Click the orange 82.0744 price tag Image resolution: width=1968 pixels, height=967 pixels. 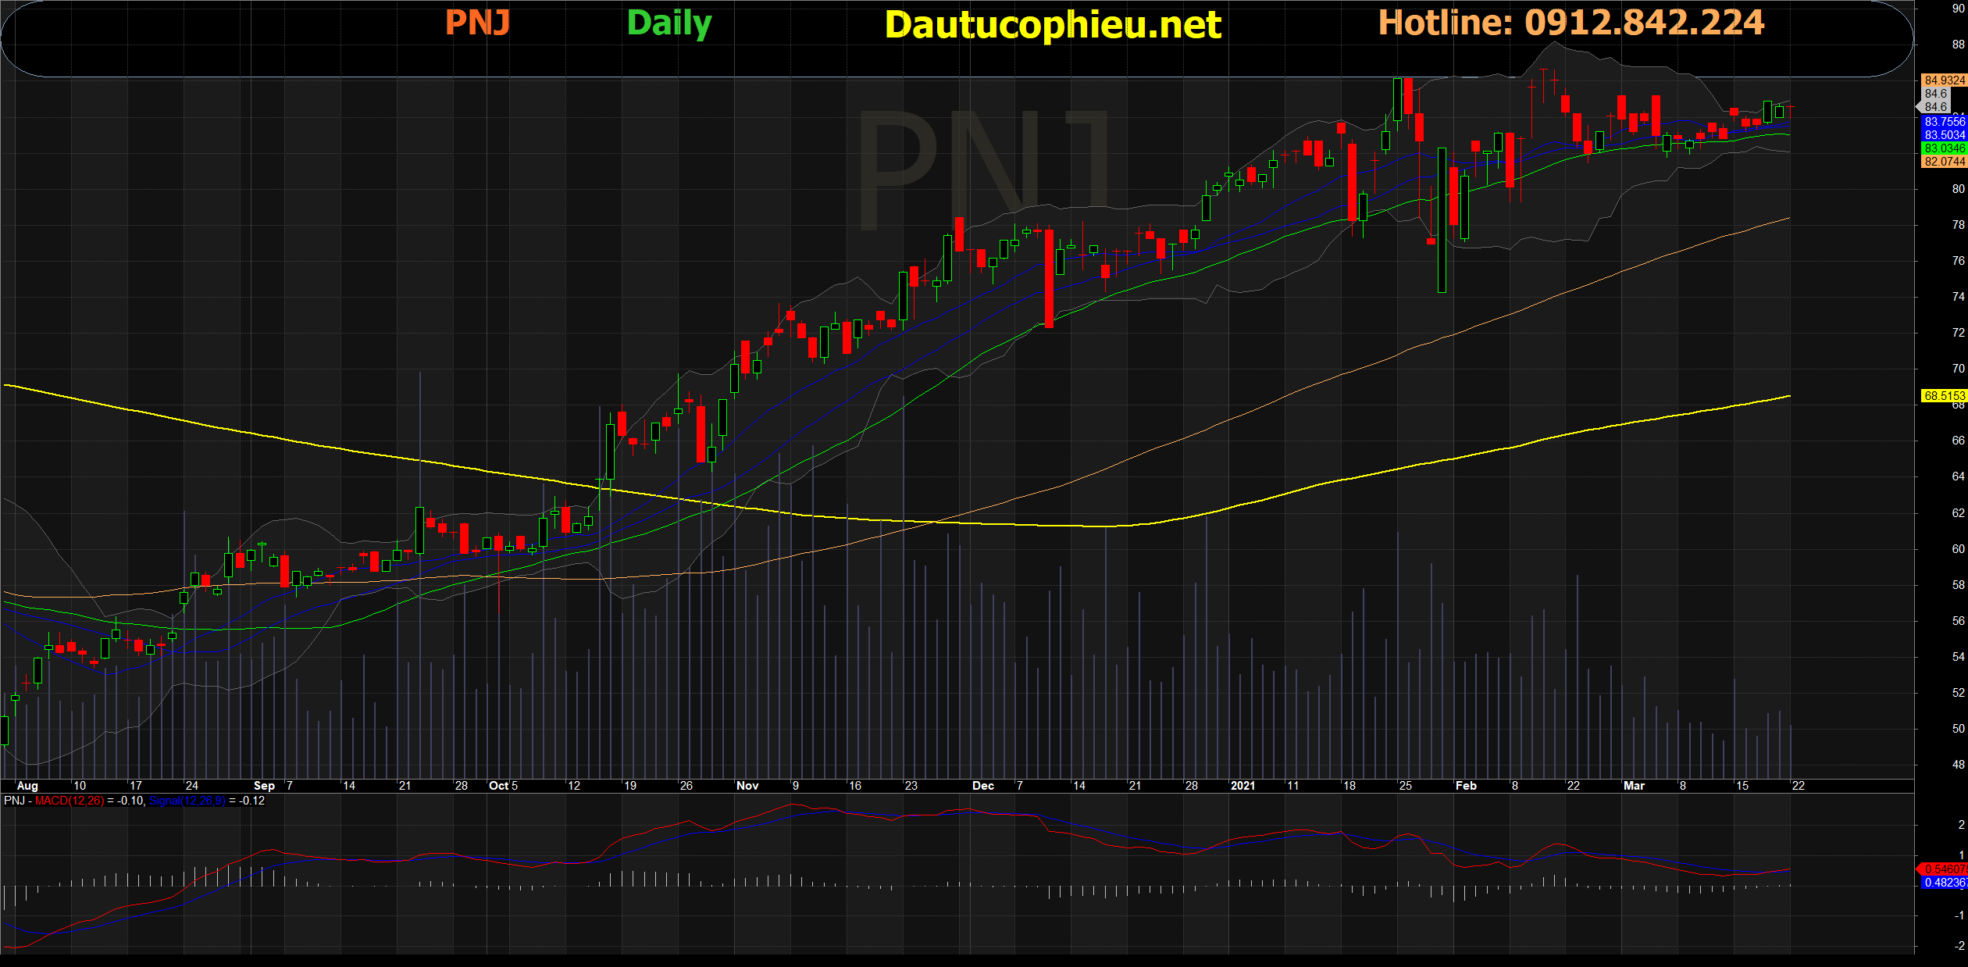point(1944,162)
